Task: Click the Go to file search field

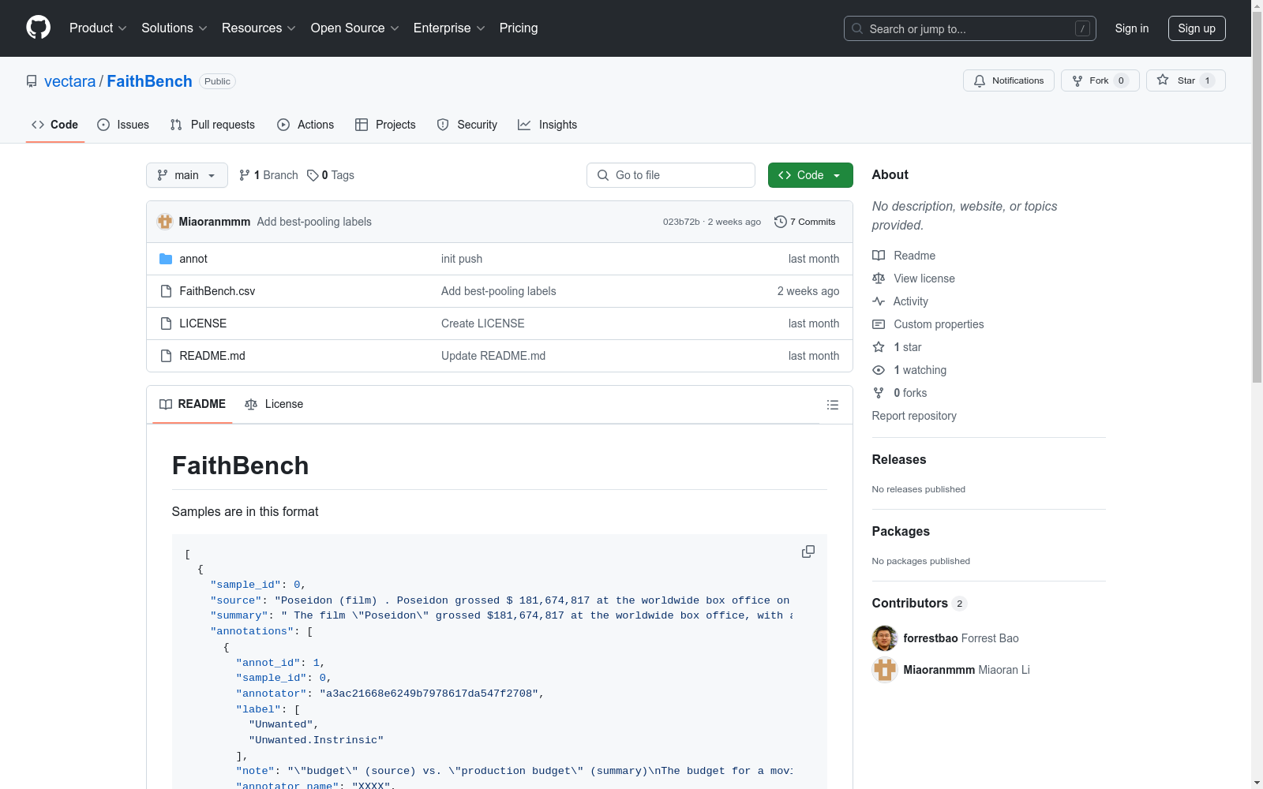Action: [x=671, y=175]
